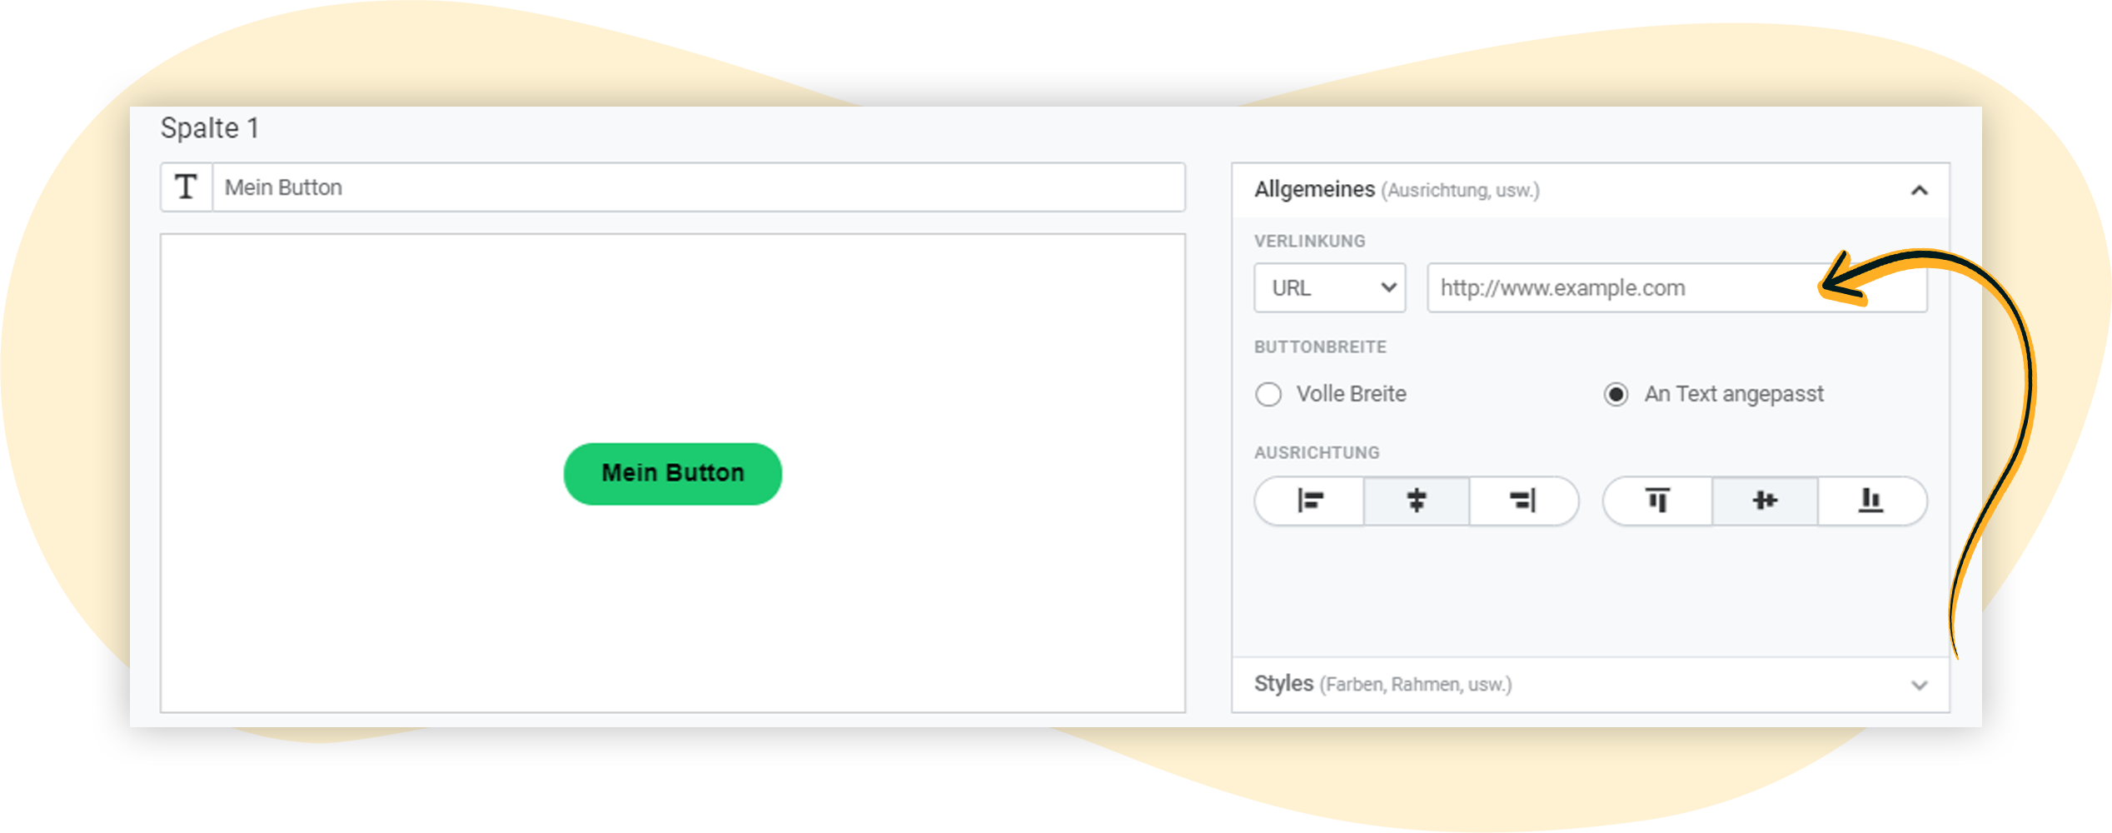Viewport: 2112px width, 833px height.
Task: Select the right alignment icon
Action: click(1523, 501)
